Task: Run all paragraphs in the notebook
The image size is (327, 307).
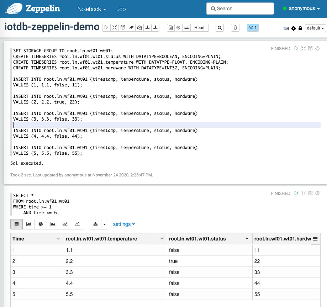Action: 107,27
